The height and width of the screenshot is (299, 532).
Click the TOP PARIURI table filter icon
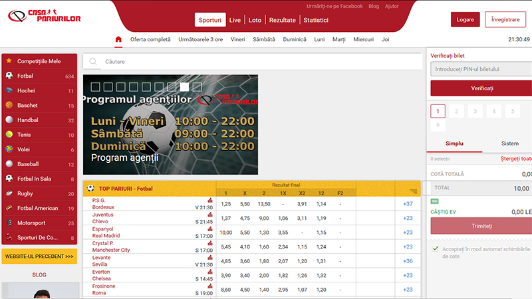(x=413, y=191)
